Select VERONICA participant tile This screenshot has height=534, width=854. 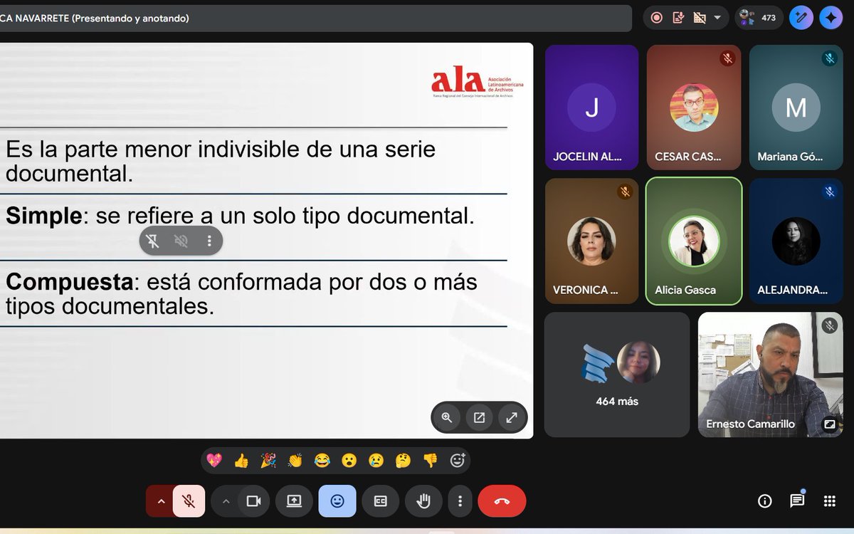[x=591, y=241]
